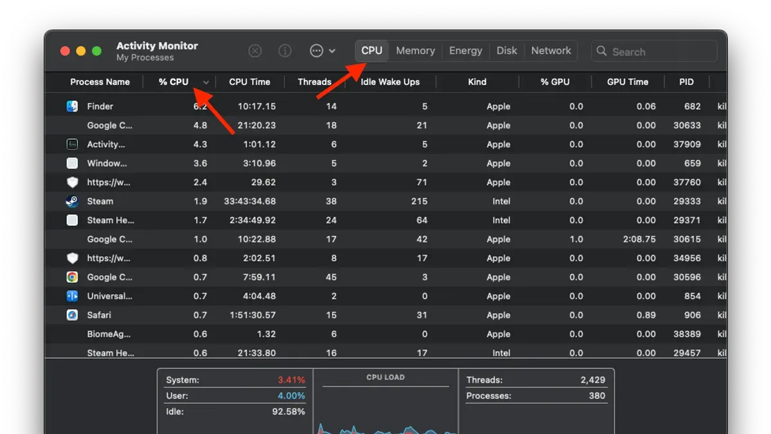
Task: Open the ellipsis actions dropdown menu
Action: (323, 51)
